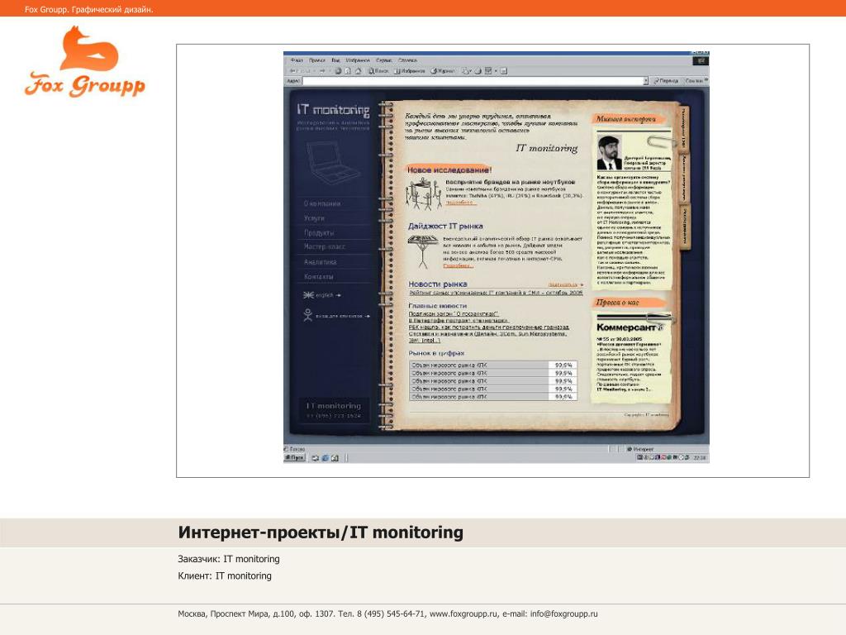Click the stick figures research illustration
Screen dimensions: 846x635
point(424,194)
